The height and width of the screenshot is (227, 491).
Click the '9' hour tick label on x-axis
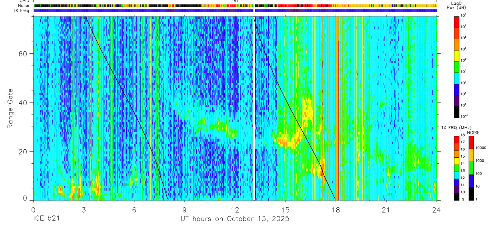[185, 209]
